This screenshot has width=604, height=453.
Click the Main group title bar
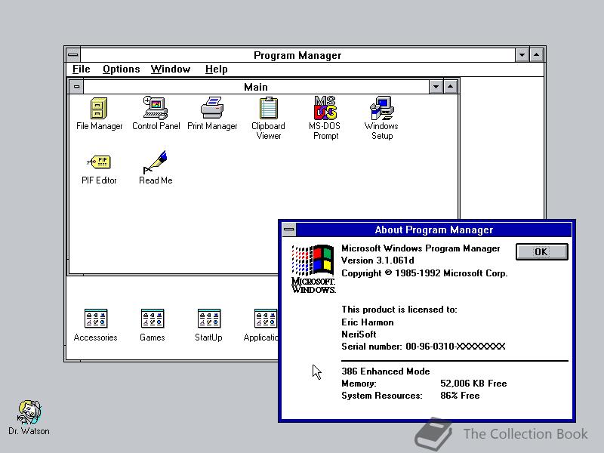click(256, 87)
